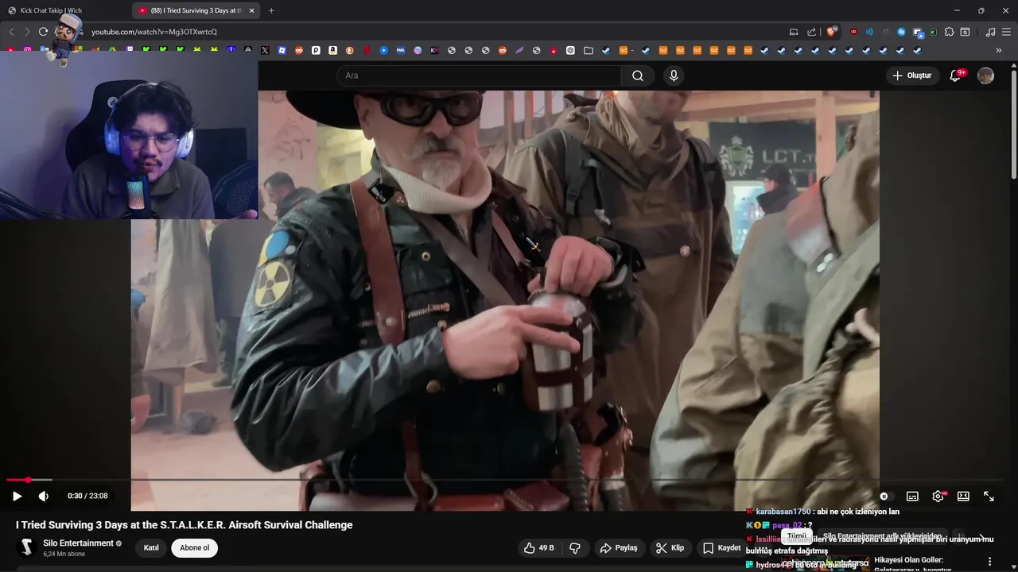Viewport: 1018px width, 572px height.
Task: Open the Amazon bookmark
Action: [332, 50]
